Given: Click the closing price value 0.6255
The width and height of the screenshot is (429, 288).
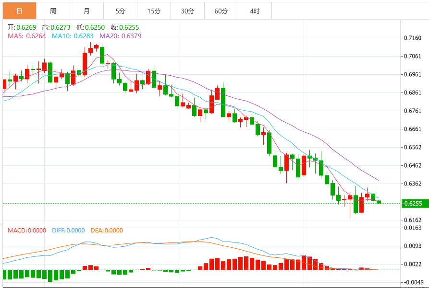Looking at the screenshot, I should (x=129, y=27).
